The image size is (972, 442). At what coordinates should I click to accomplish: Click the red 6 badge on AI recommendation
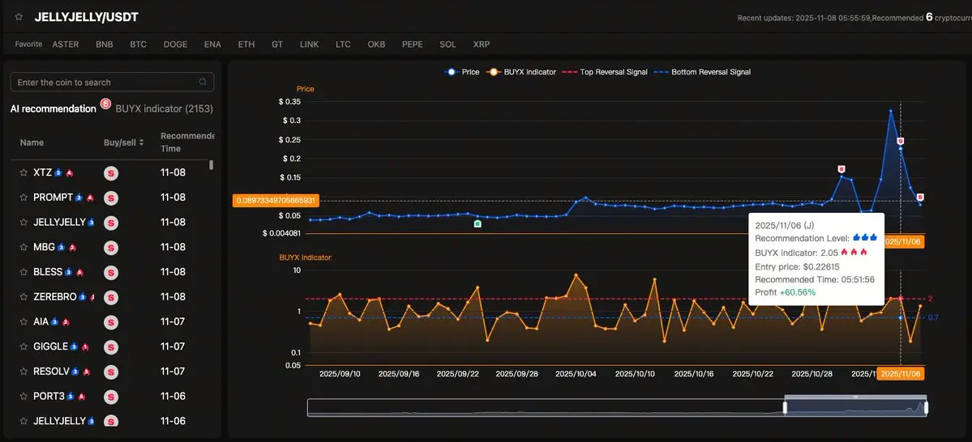coord(105,104)
